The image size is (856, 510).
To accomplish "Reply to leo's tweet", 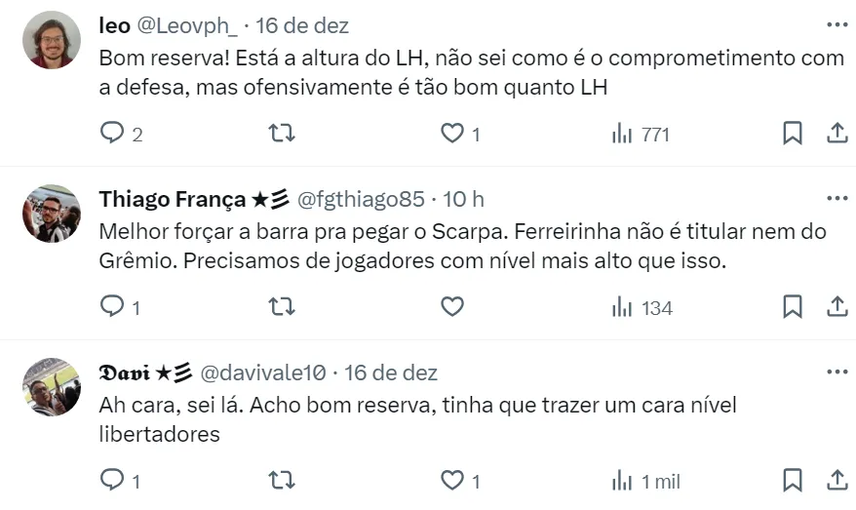I will [x=113, y=134].
